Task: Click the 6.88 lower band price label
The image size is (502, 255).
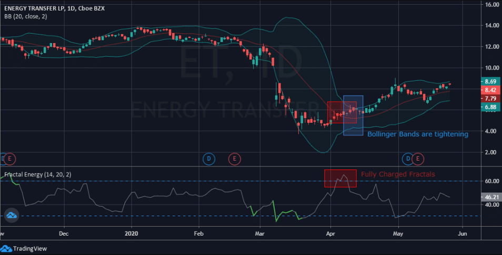Action: pyautogui.click(x=490, y=107)
